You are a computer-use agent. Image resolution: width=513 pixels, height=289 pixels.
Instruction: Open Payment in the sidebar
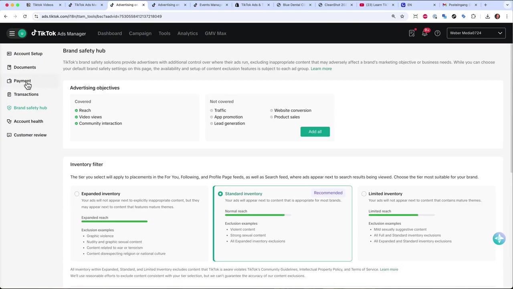point(22,81)
